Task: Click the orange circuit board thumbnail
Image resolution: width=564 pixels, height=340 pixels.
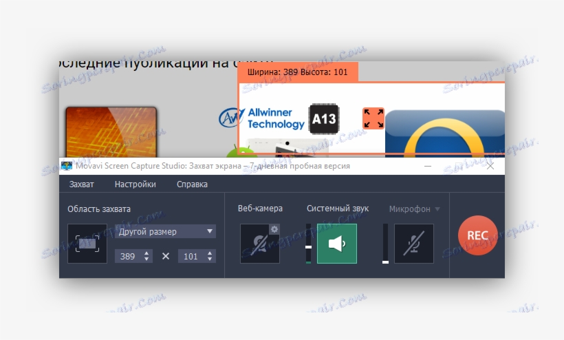Action: click(111, 132)
